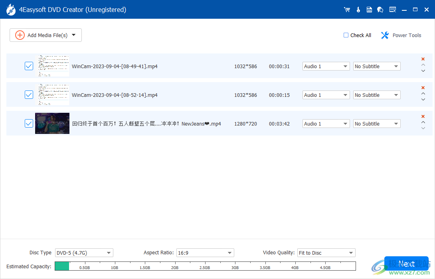
Task: Click the NewJeans video thumbnail
Action: pos(52,123)
